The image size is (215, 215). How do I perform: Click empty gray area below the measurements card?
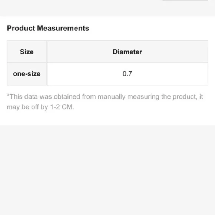click(x=107, y=170)
